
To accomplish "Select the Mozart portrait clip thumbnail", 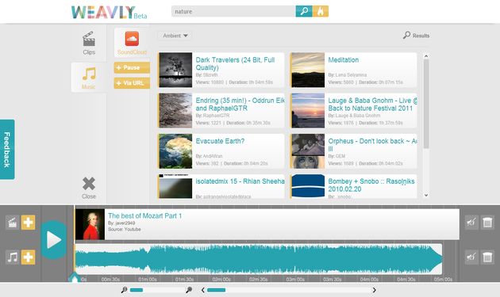I will tap(90, 224).
